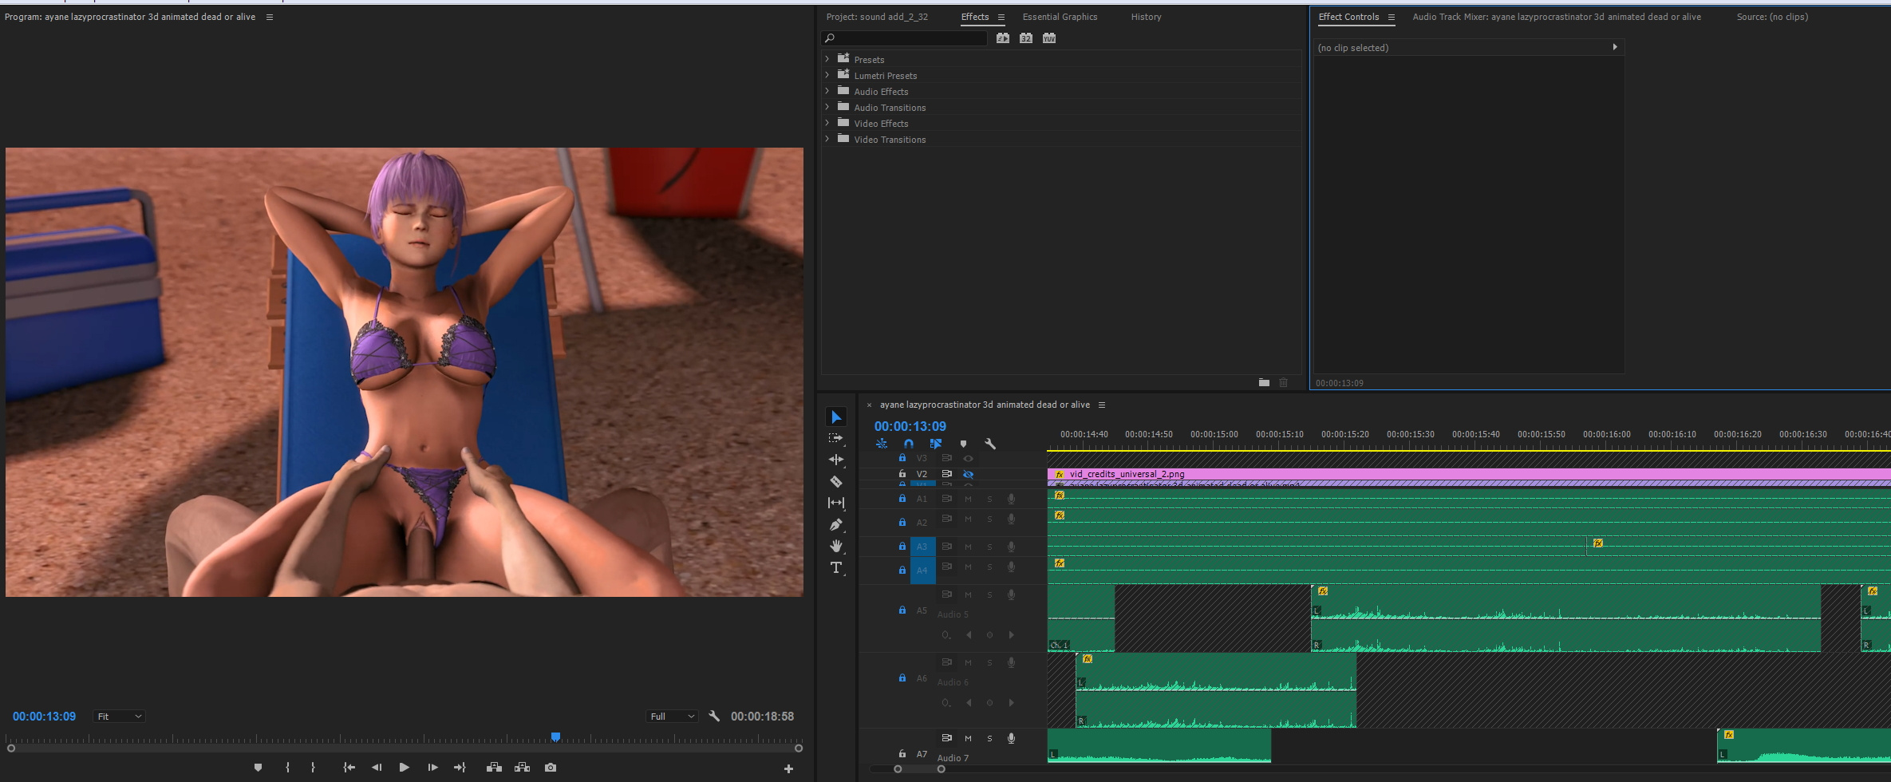Mute track A7
The height and width of the screenshot is (782, 1891).
[968, 738]
